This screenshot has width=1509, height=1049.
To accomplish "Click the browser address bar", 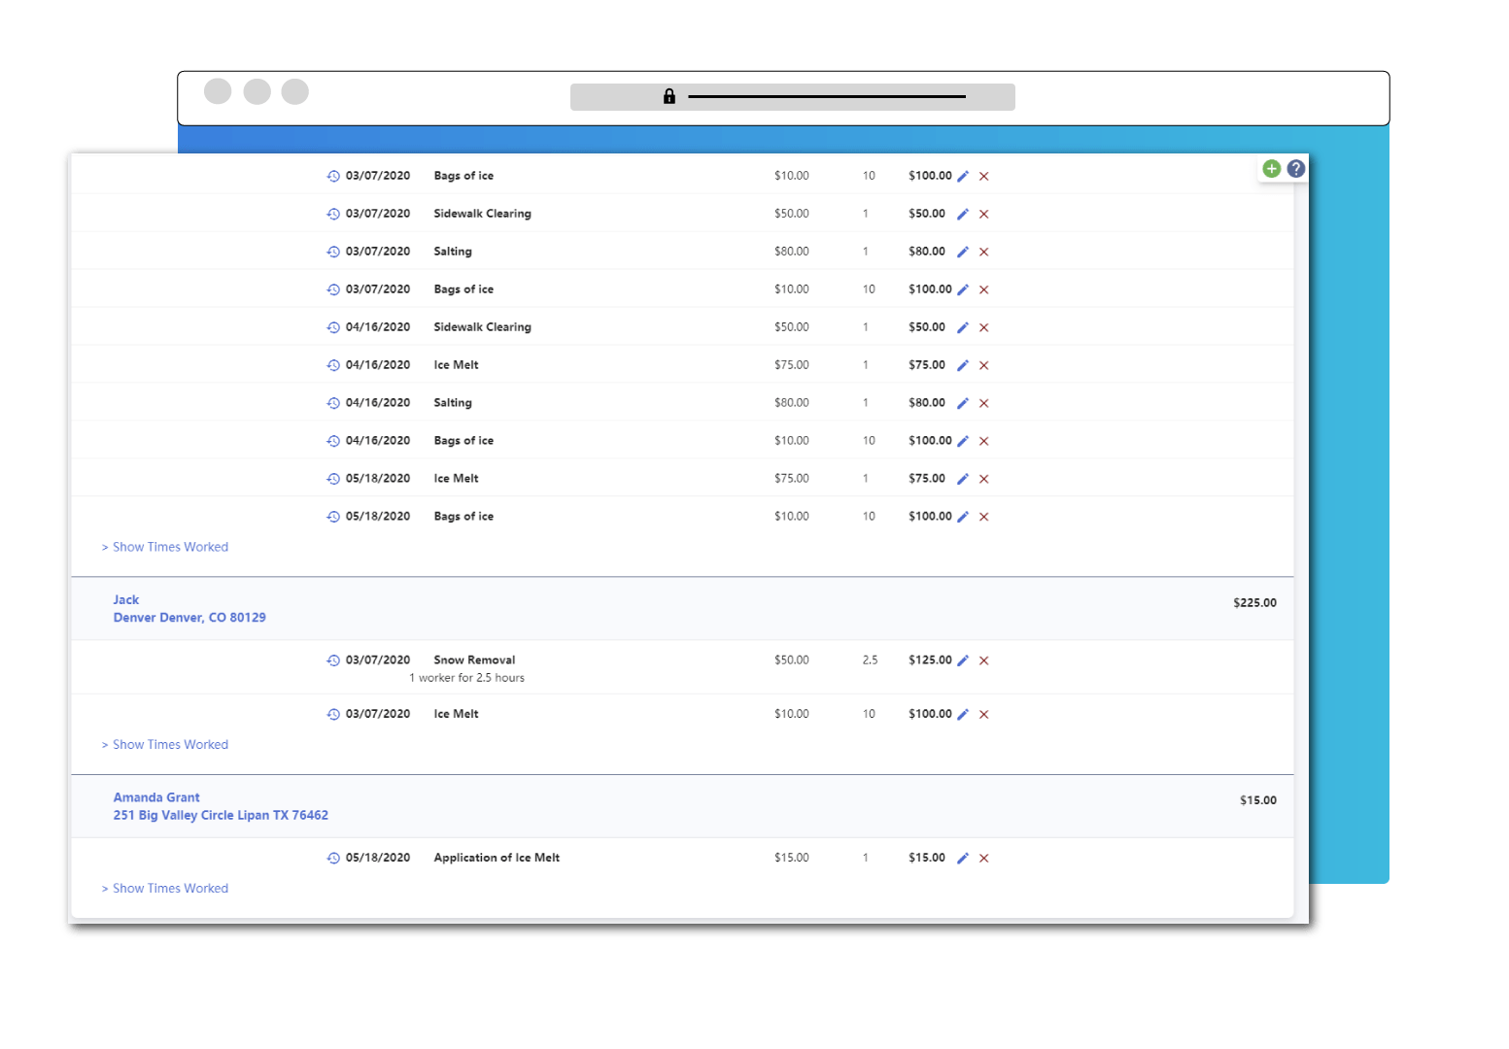I will 792,97.
